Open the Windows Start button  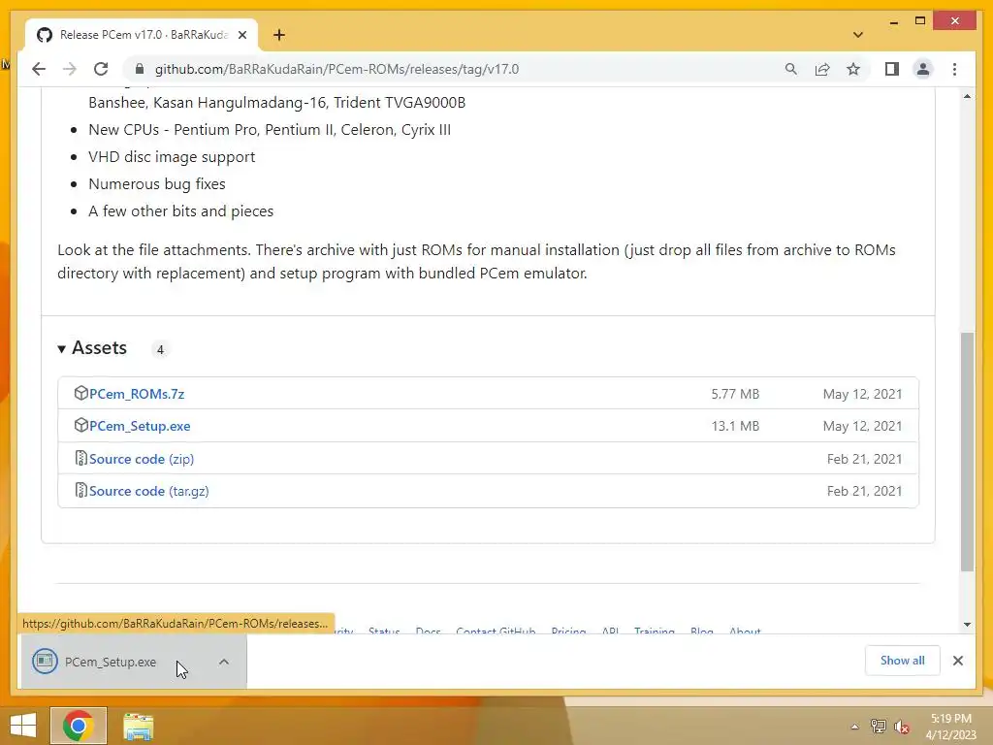(x=23, y=726)
